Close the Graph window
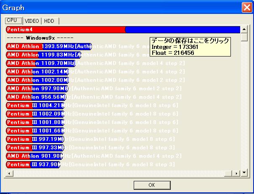The height and width of the screenshot is (194, 254). (247, 8)
